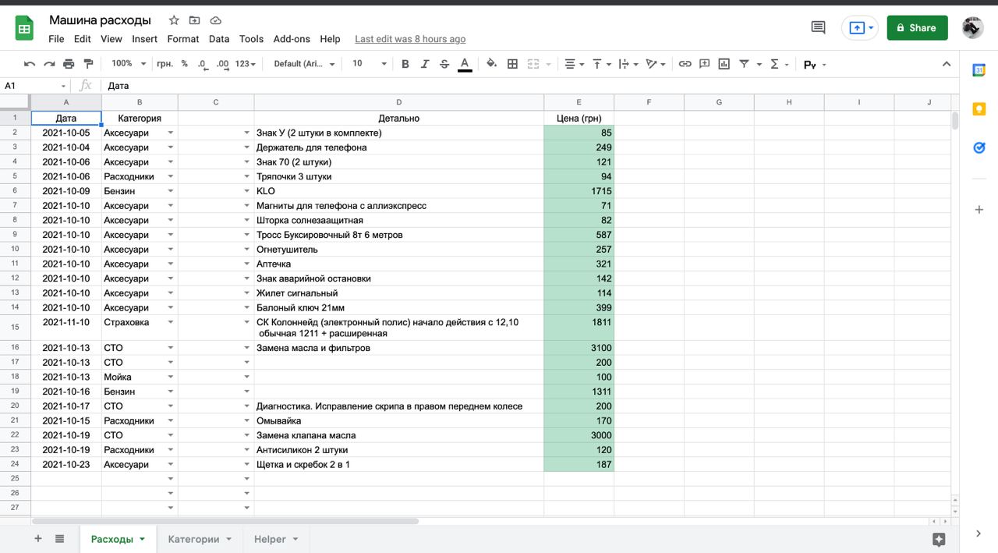Open the Insert menu

(x=145, y=39)
